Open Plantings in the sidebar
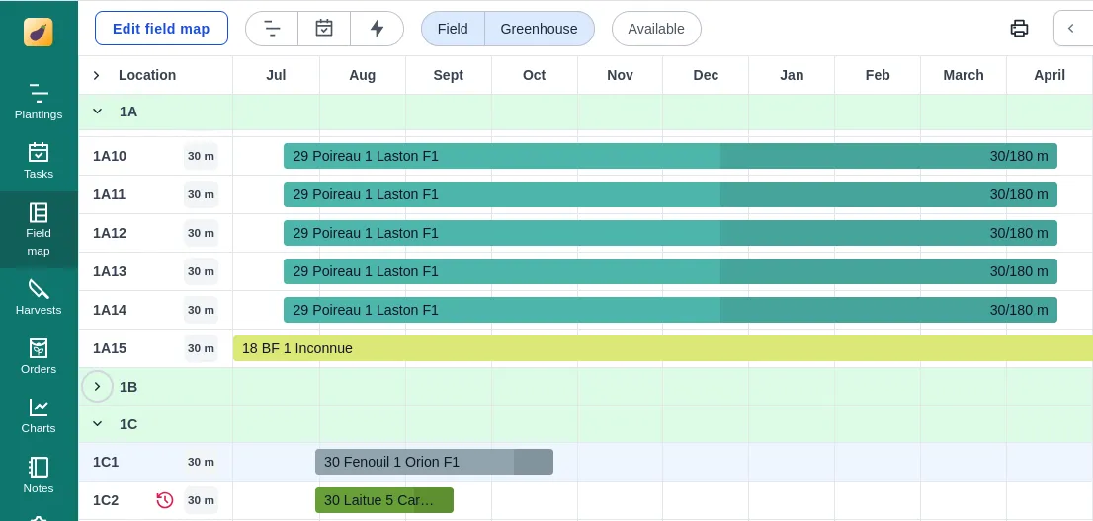This screenshot has height=521, width=1093. [x=39, y=102]
